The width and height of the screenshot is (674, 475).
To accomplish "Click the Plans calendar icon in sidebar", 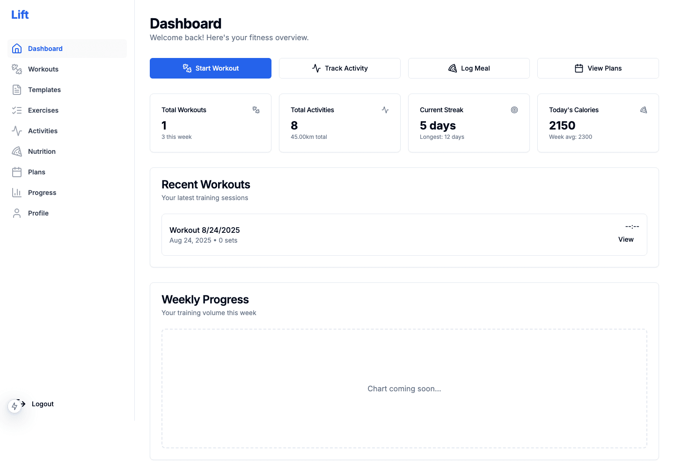I will point(17,172).
